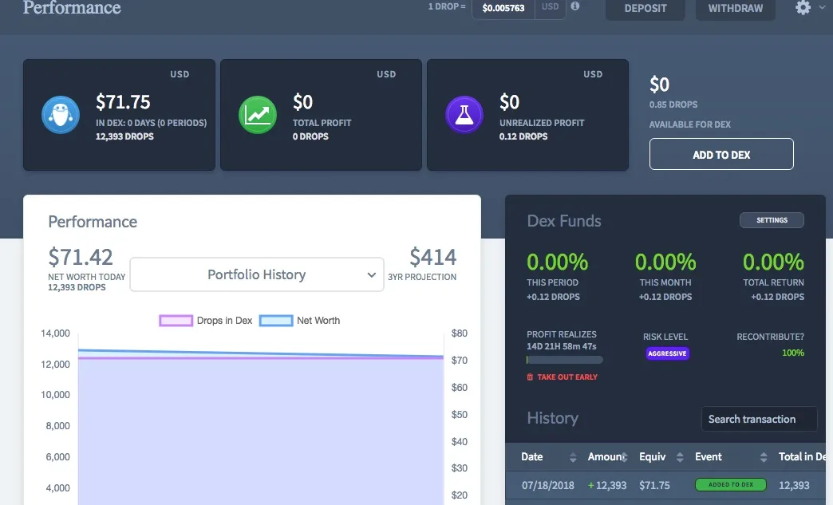Click the profit realizes progress bar

pos(565,360)
